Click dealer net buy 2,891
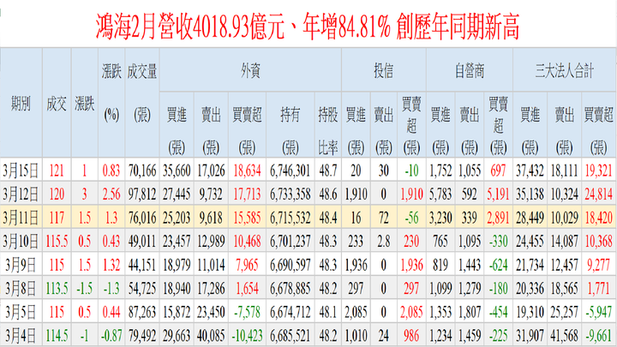Image resolution: width=617 pixels, height=347 pixels. [x=498, y=218]
